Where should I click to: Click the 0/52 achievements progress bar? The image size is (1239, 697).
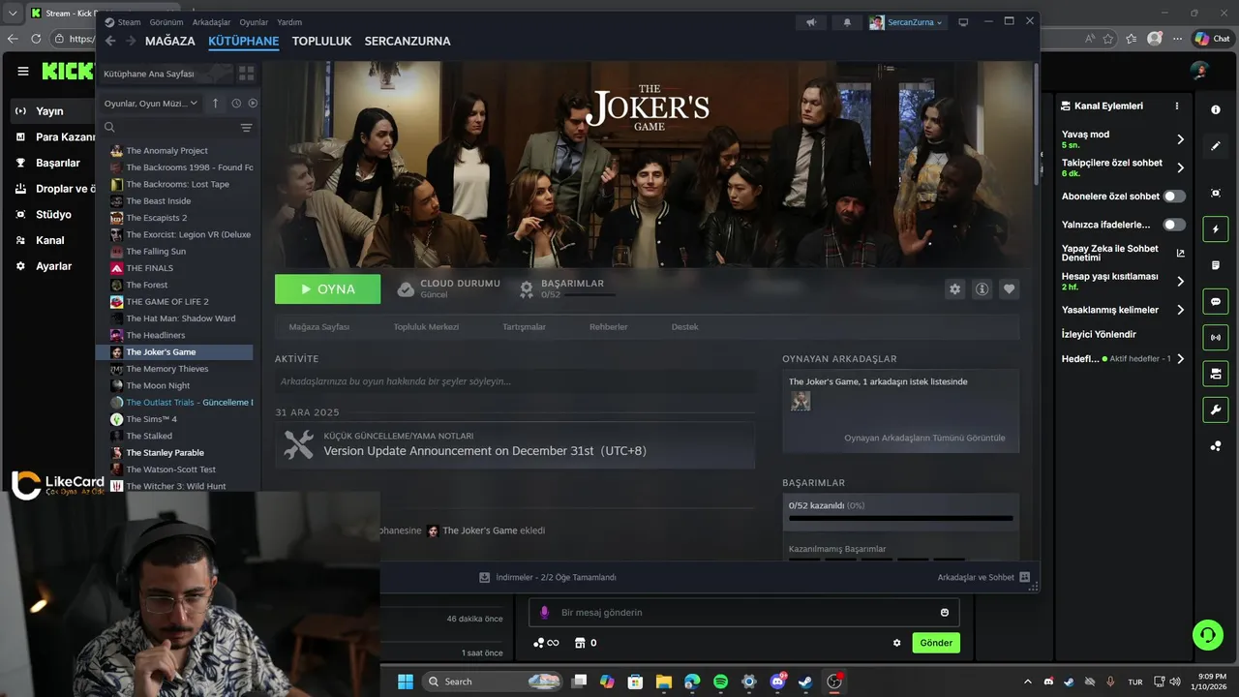(901, 518)
